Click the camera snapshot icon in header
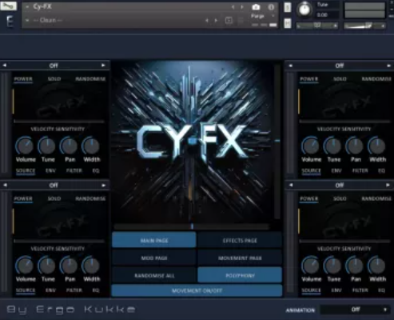Image resolution: width=394 pixels, height=320 pixels. coord(256,7)
